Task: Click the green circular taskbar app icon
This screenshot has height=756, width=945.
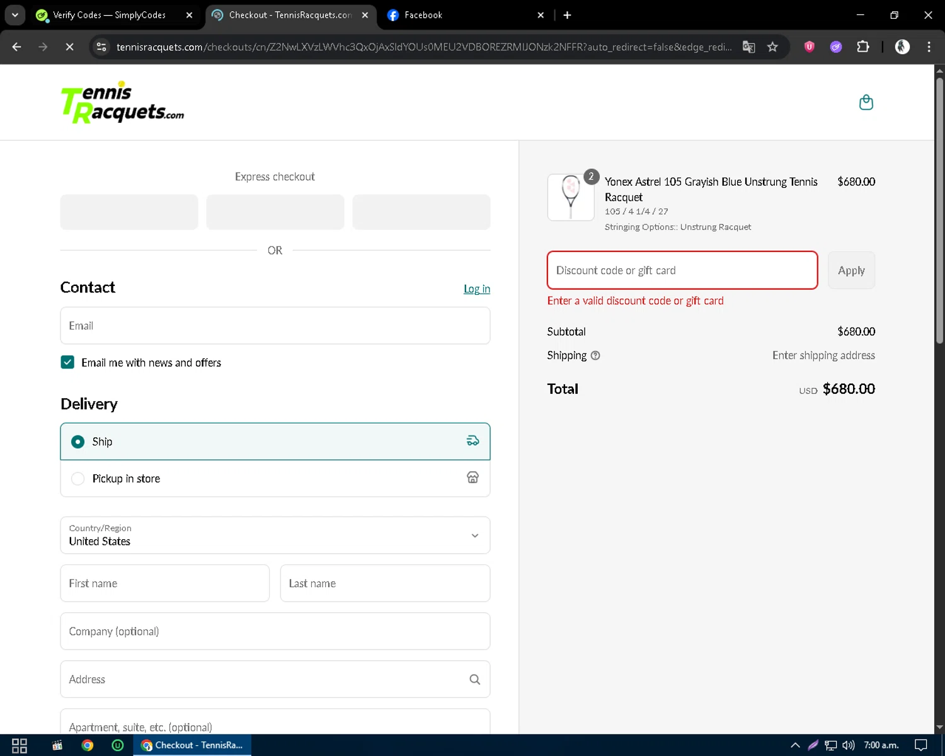Action: coord(117,745)
